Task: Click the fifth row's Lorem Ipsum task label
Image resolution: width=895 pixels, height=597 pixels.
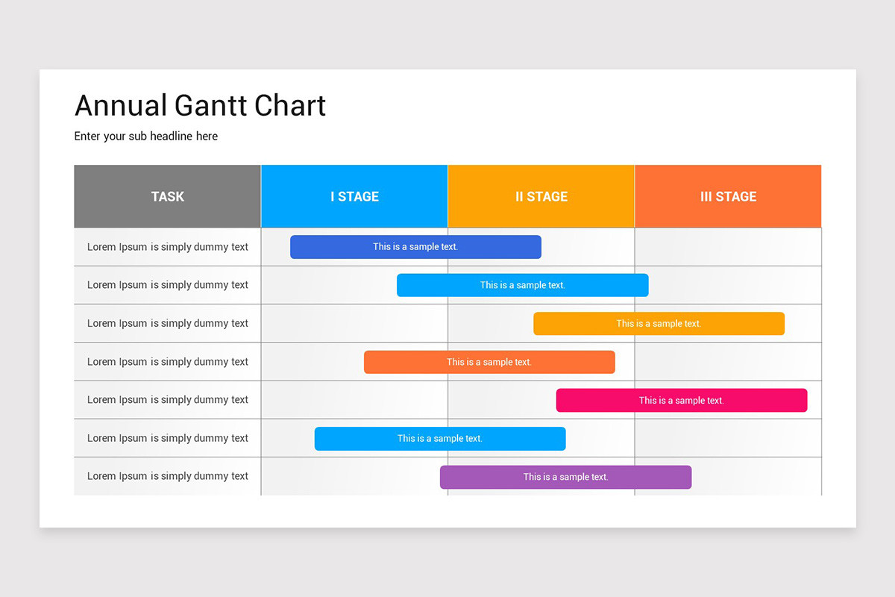Action: (x=168, y=400)
